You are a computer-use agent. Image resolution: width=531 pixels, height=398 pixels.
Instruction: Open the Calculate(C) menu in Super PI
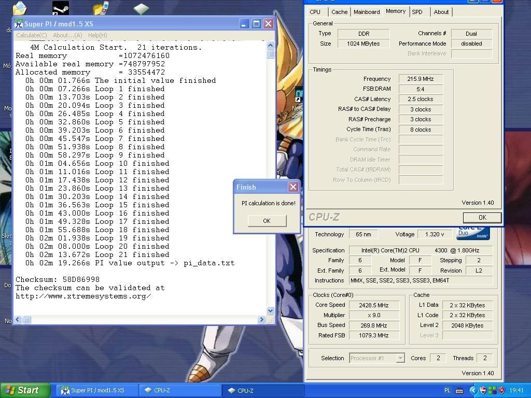point(32,35)
